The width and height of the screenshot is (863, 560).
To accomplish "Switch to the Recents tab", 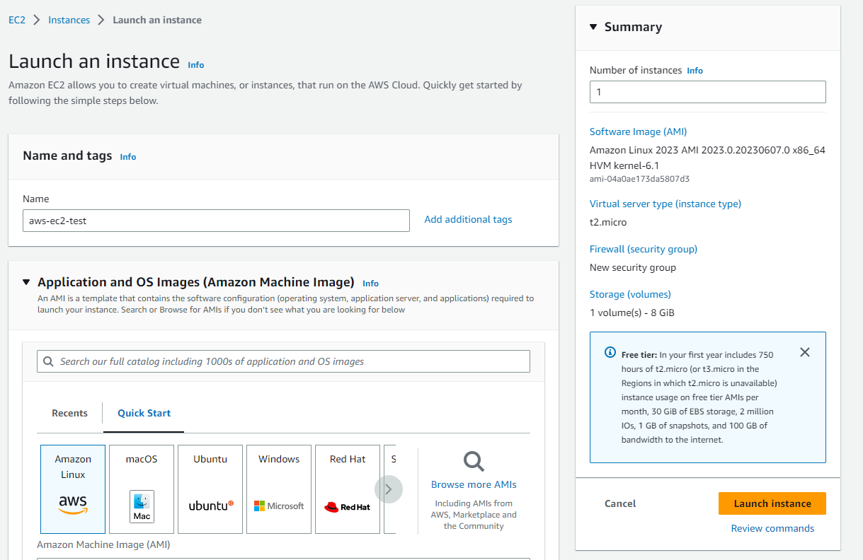I will [70, 413].
